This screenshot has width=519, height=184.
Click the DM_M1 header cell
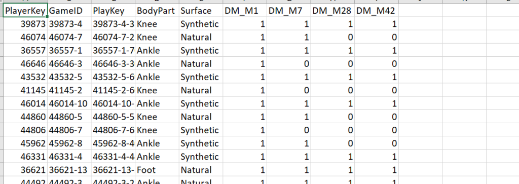click(x=245, y=11)
